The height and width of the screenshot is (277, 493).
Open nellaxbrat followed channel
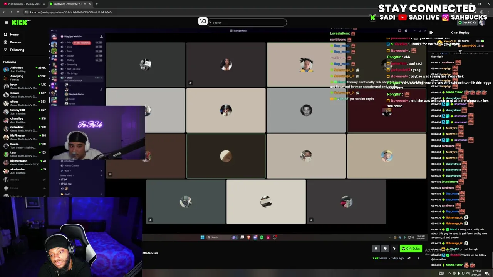coord(24,128)
